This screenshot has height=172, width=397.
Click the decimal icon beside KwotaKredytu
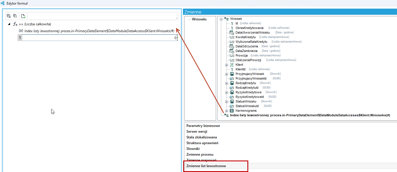click(x=232, y=37)
